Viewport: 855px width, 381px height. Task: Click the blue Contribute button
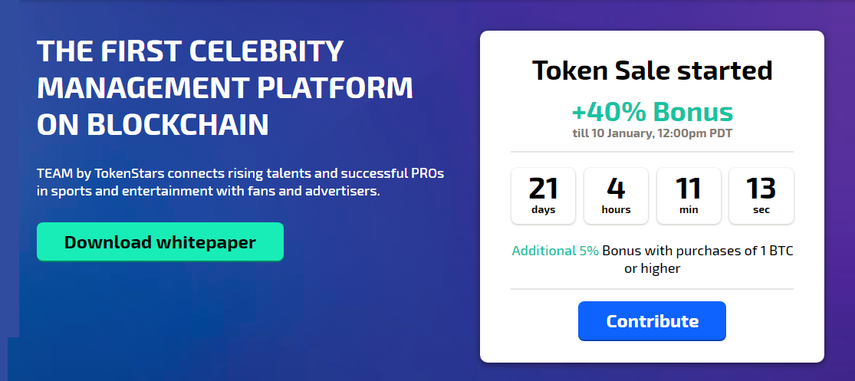pos(652,321)
